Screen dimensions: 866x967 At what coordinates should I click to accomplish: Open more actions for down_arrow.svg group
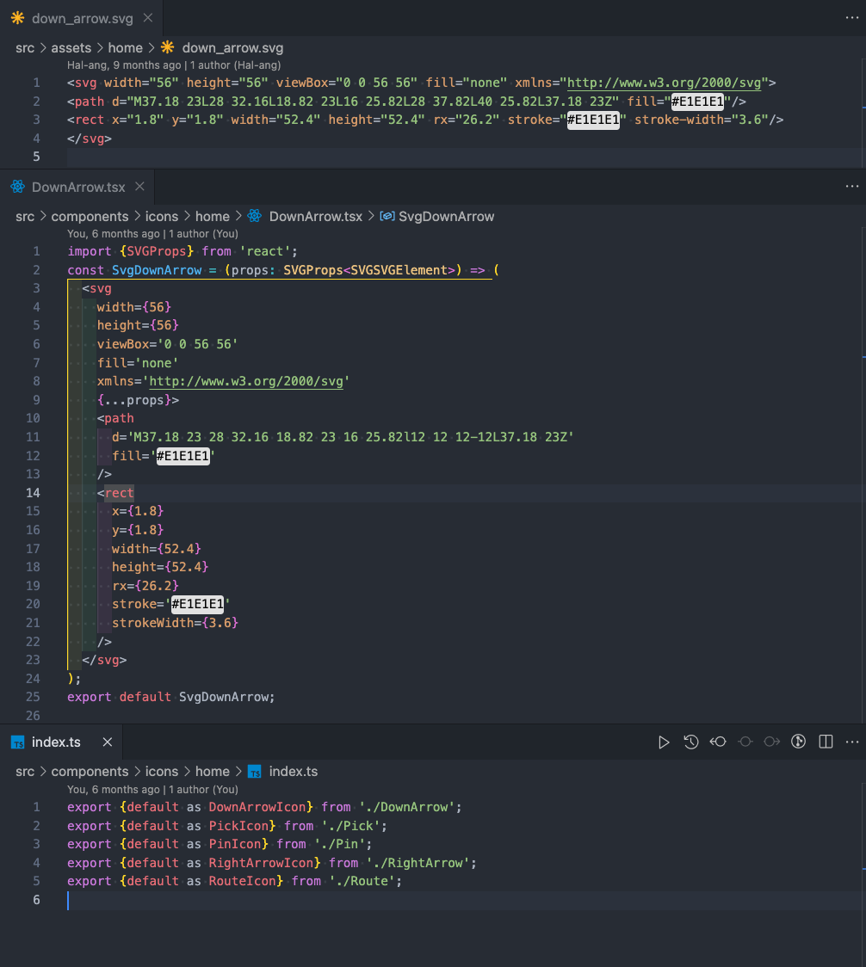coord(852,18)
